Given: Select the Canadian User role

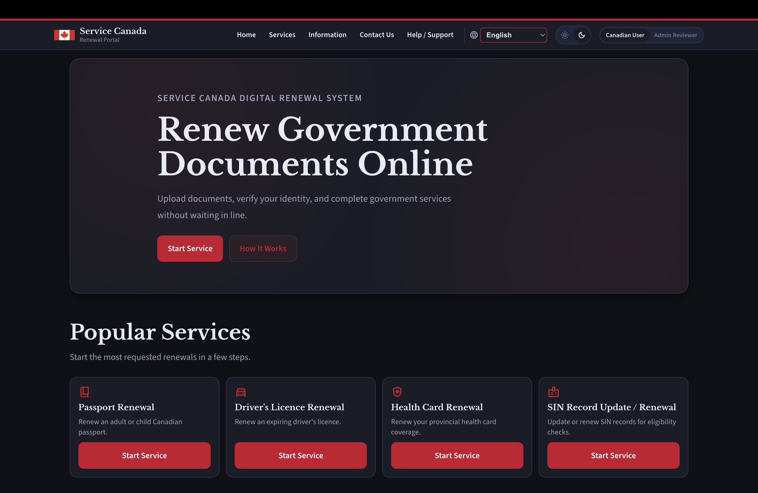Looking at the screenshot, I should pos(624,35).
